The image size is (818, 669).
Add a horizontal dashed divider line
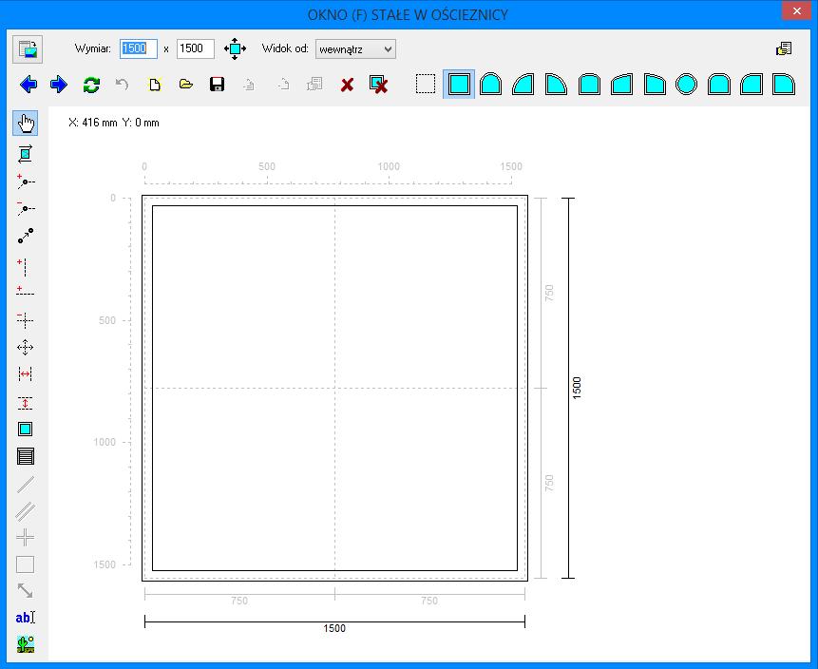[25, 291]
